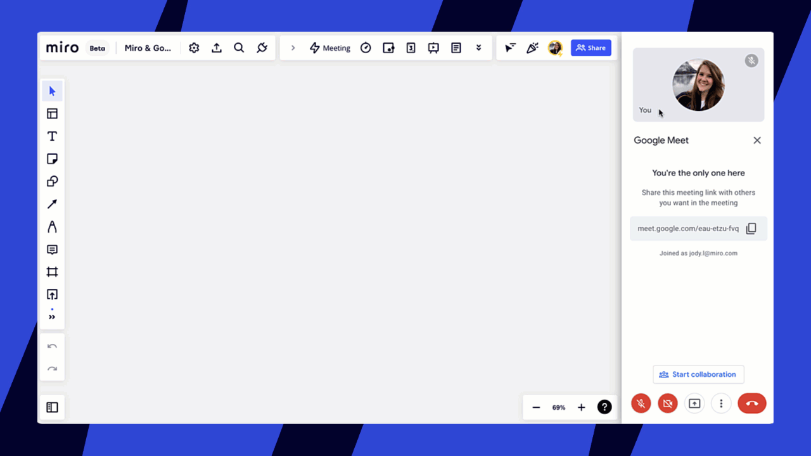The height and width of the screenshot is (456, 811).
Task: Select the comment tool
Action: tap(52, 249)
